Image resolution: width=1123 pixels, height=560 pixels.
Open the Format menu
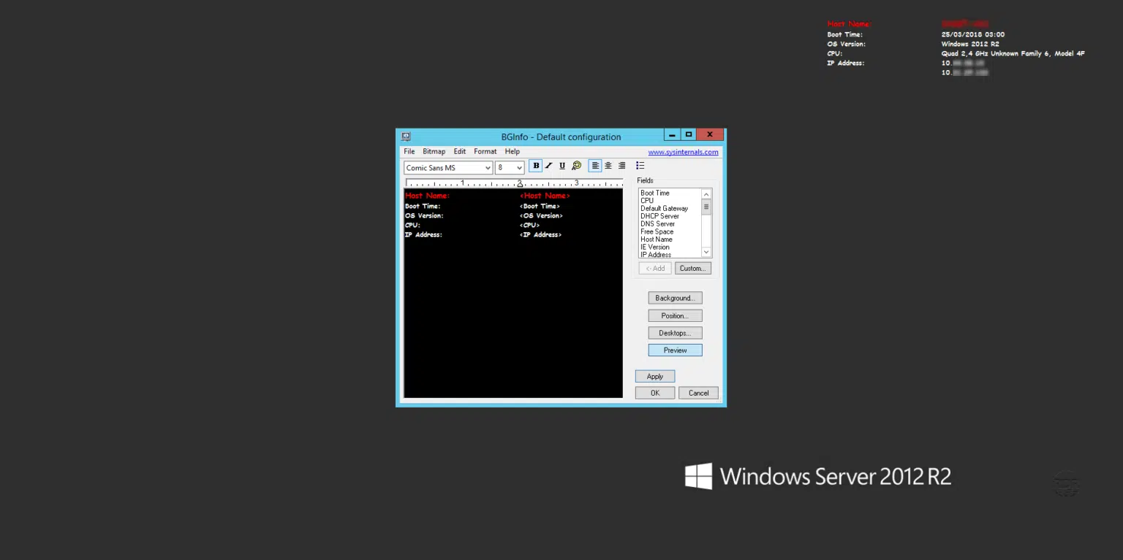click(485, 151)
